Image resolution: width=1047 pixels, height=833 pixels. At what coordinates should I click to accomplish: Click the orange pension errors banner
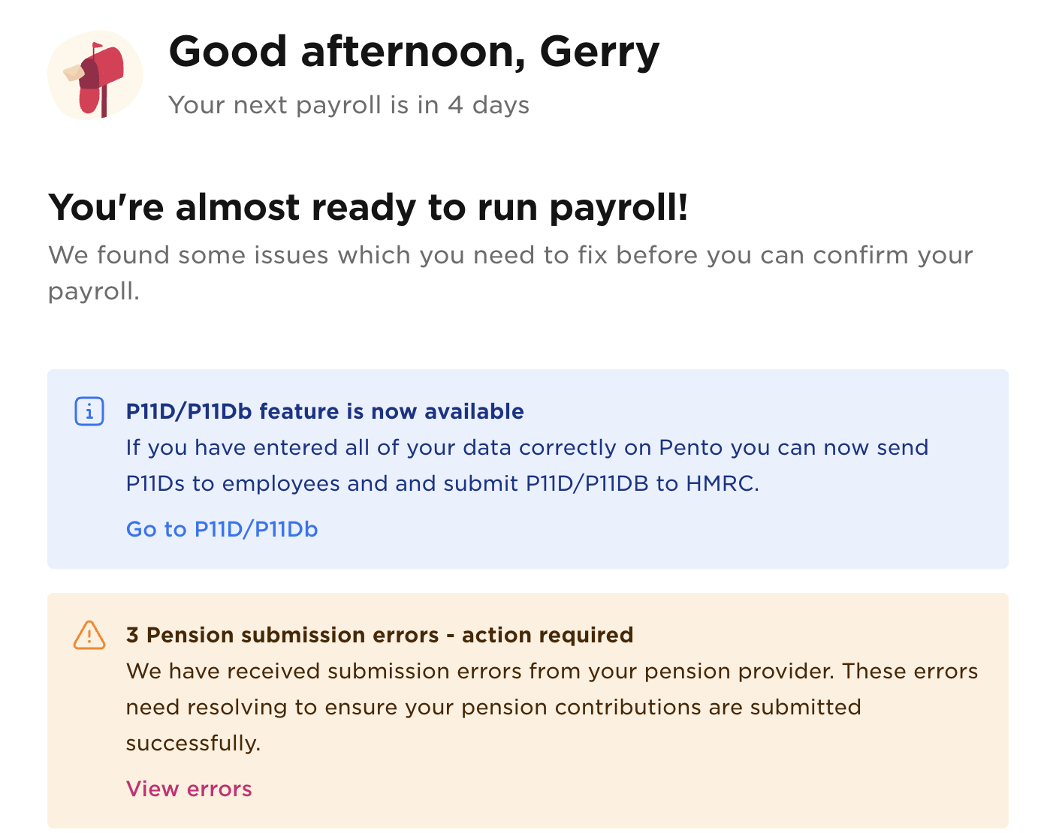tap(528, 711)
